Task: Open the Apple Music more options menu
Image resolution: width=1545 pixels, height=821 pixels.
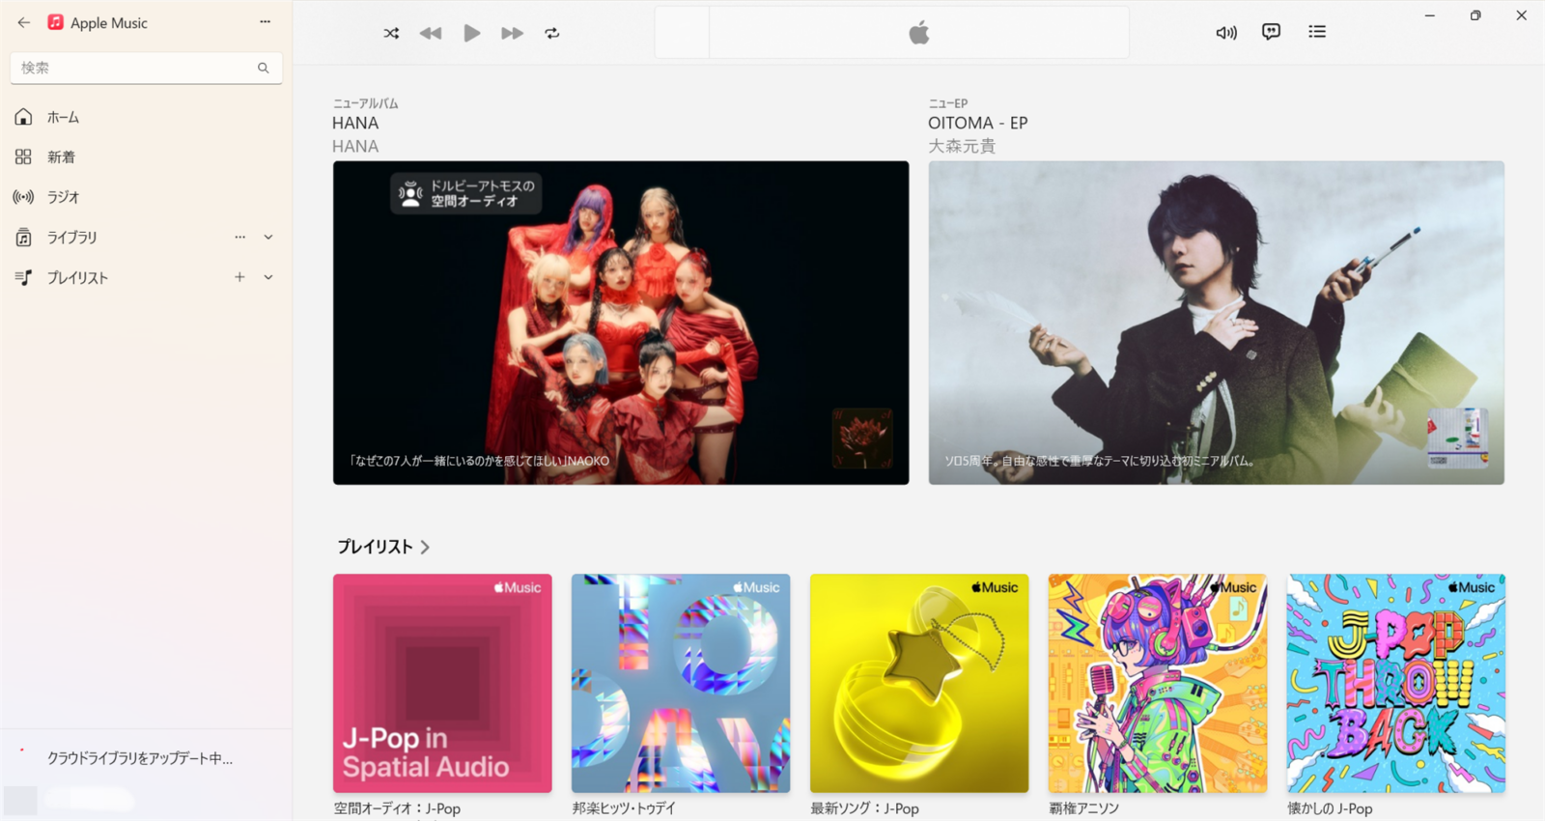Action: pos(265,21)
